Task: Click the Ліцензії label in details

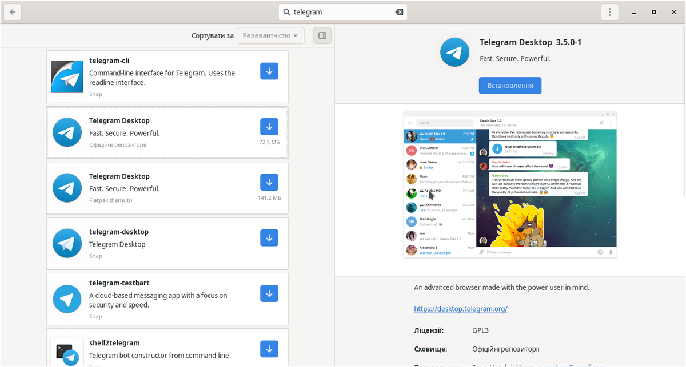Action: coord(429,330)
